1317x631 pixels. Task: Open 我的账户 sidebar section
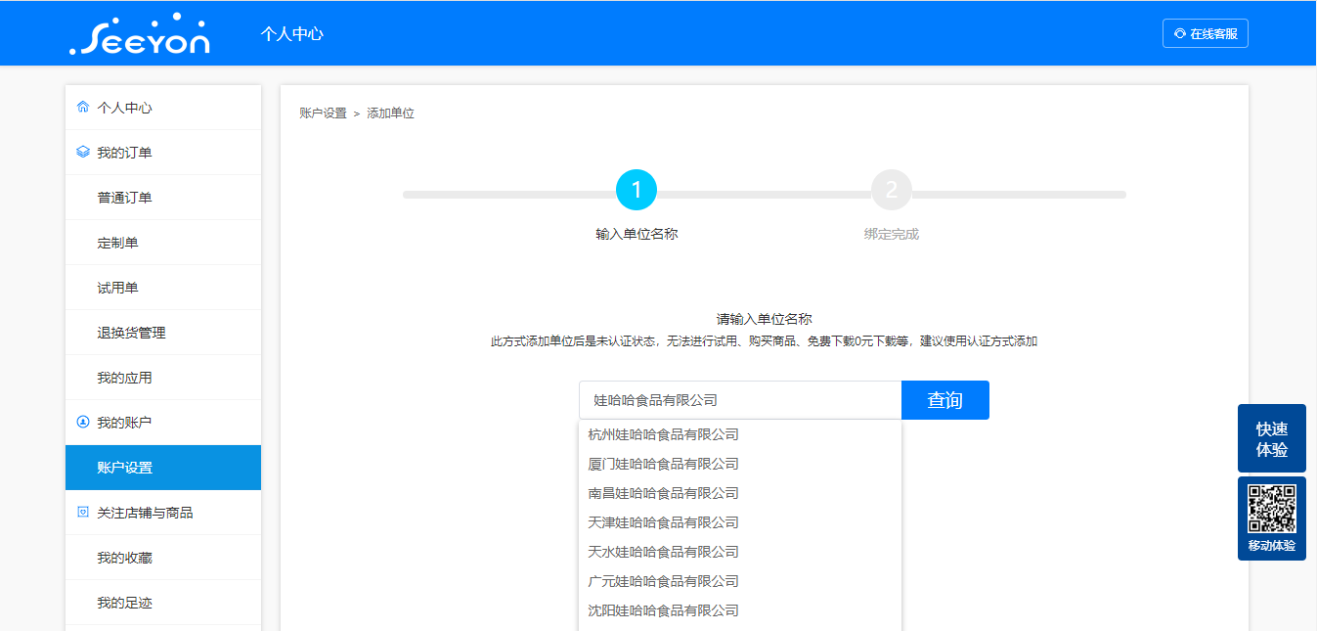(x=163, y=423)
